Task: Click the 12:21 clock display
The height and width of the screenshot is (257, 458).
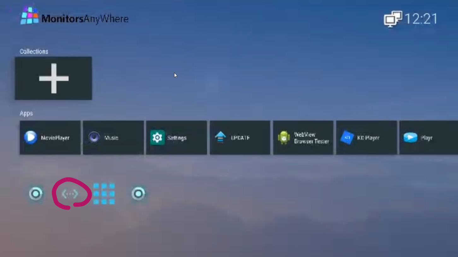Action: 421,19
